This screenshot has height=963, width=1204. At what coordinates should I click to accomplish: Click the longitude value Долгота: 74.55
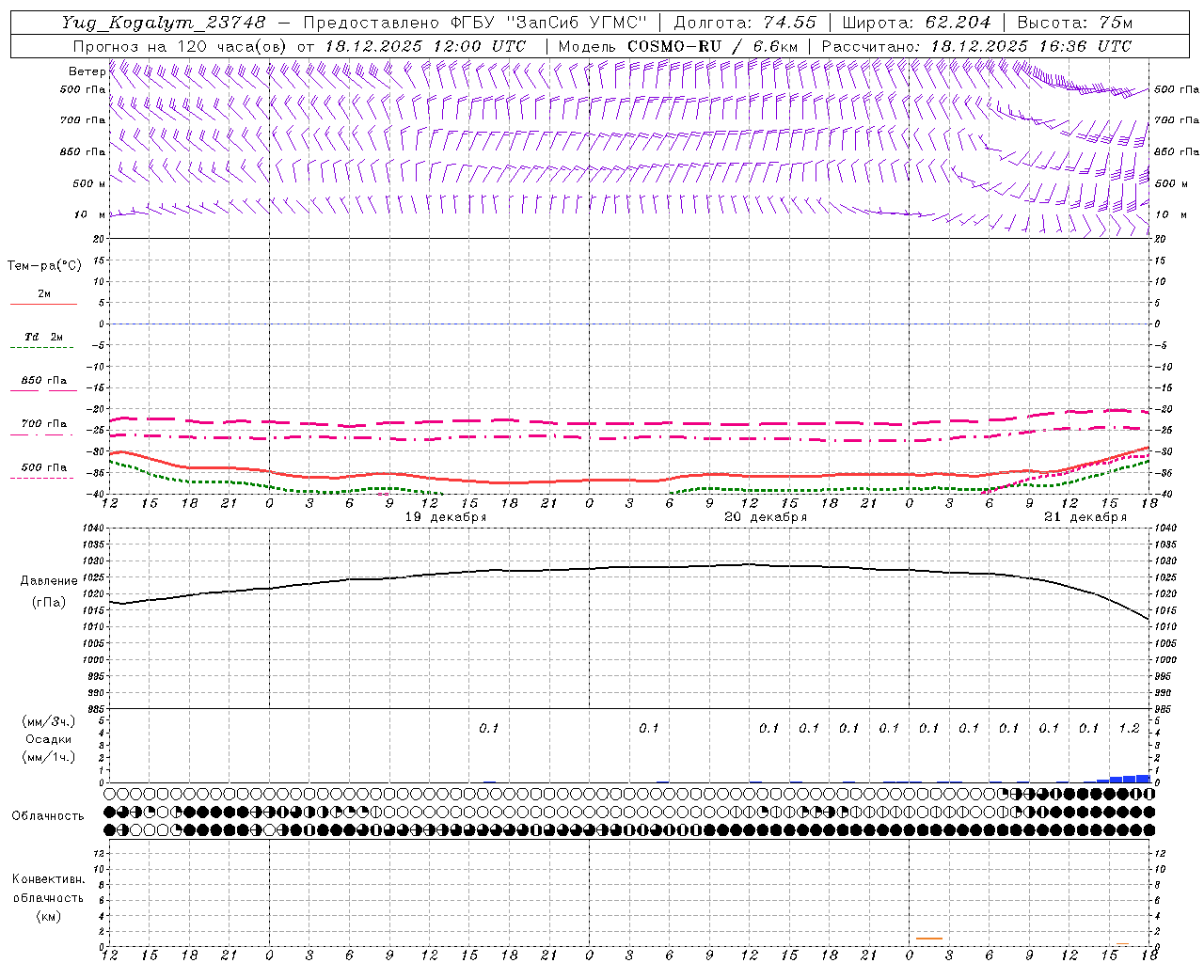click(x=745, y=22)
